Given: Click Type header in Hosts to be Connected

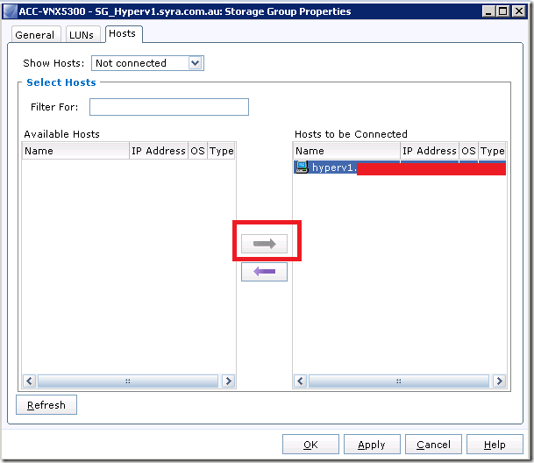Looking at the screenshot, I should [x=493, y=151].
